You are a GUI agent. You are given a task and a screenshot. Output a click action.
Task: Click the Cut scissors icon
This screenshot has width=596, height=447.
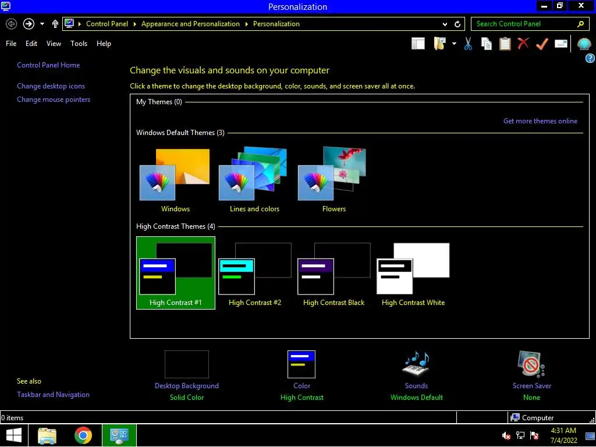[468, 44]
